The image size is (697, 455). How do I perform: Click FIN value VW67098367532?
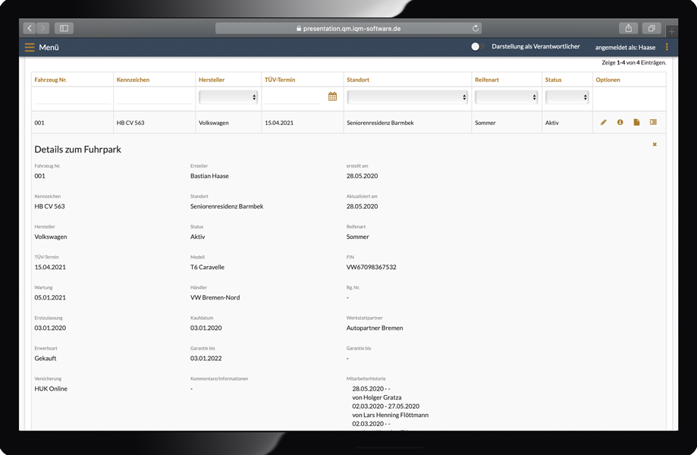pos(371,267)
